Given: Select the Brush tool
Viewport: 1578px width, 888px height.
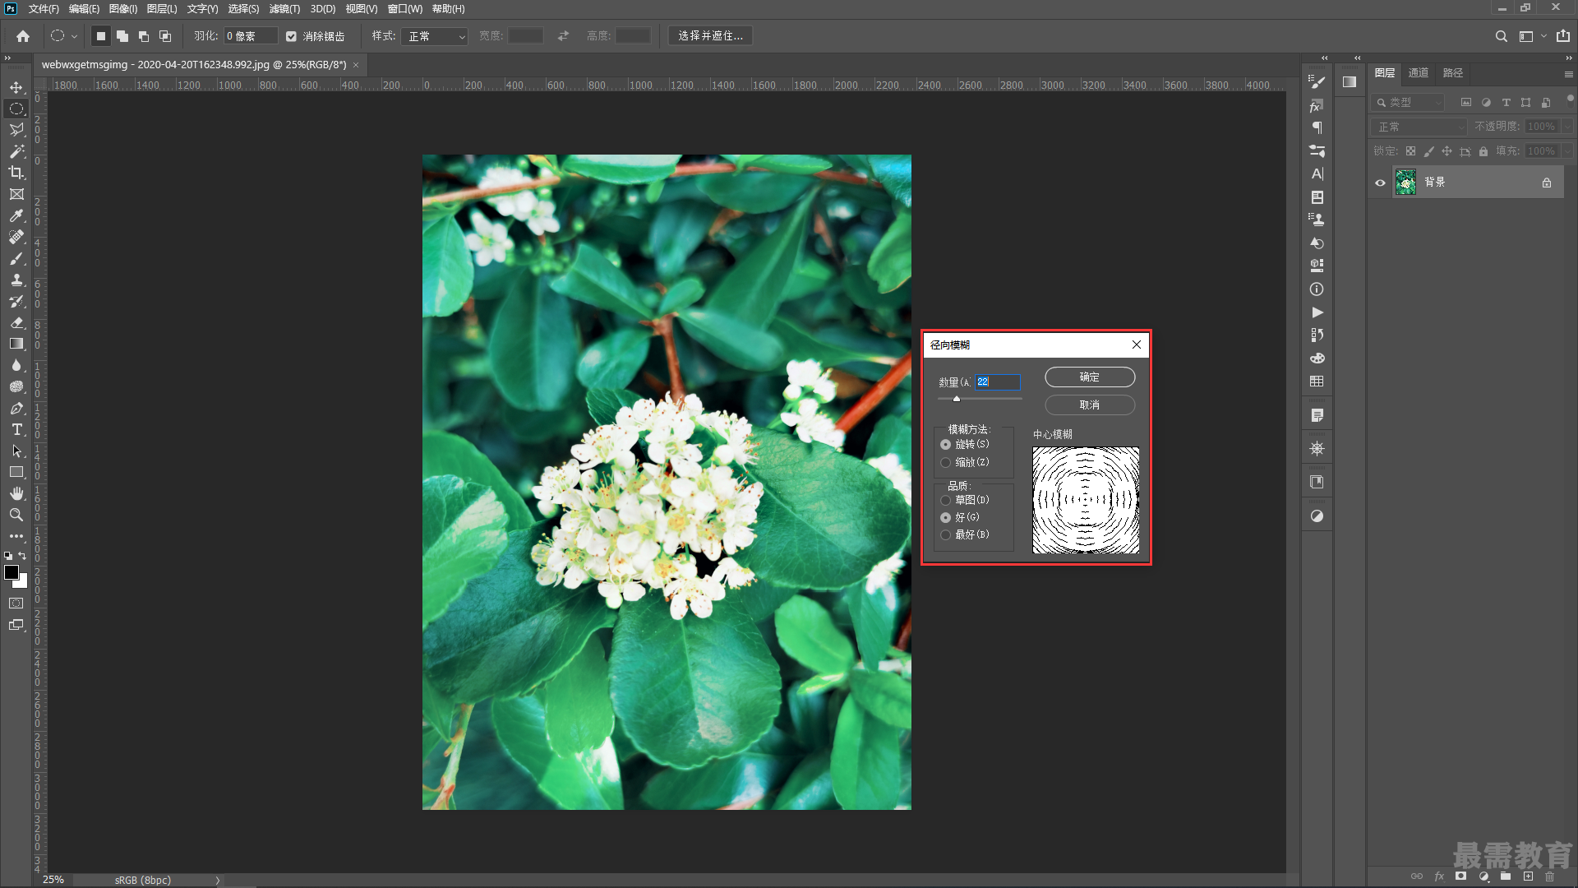Looking at the screenshot, I should [x=16, y=258].
